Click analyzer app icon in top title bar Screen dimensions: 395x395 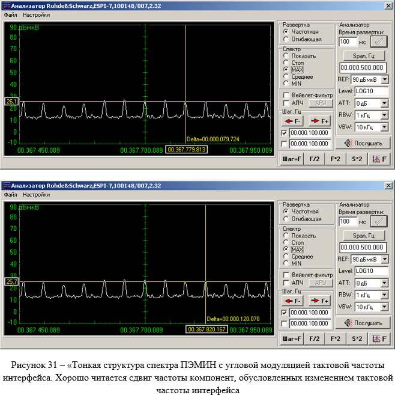pyautogui.click(x=6, y=6)
